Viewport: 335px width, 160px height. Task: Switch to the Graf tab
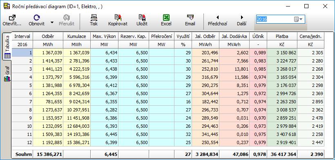[7, 73]
